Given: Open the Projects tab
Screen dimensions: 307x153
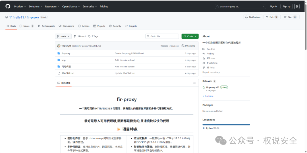Looking at the screenshot, I should click(99, 26).
